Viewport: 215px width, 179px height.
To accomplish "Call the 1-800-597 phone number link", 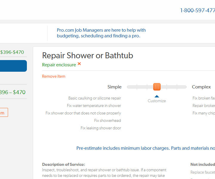I will 198,10.
